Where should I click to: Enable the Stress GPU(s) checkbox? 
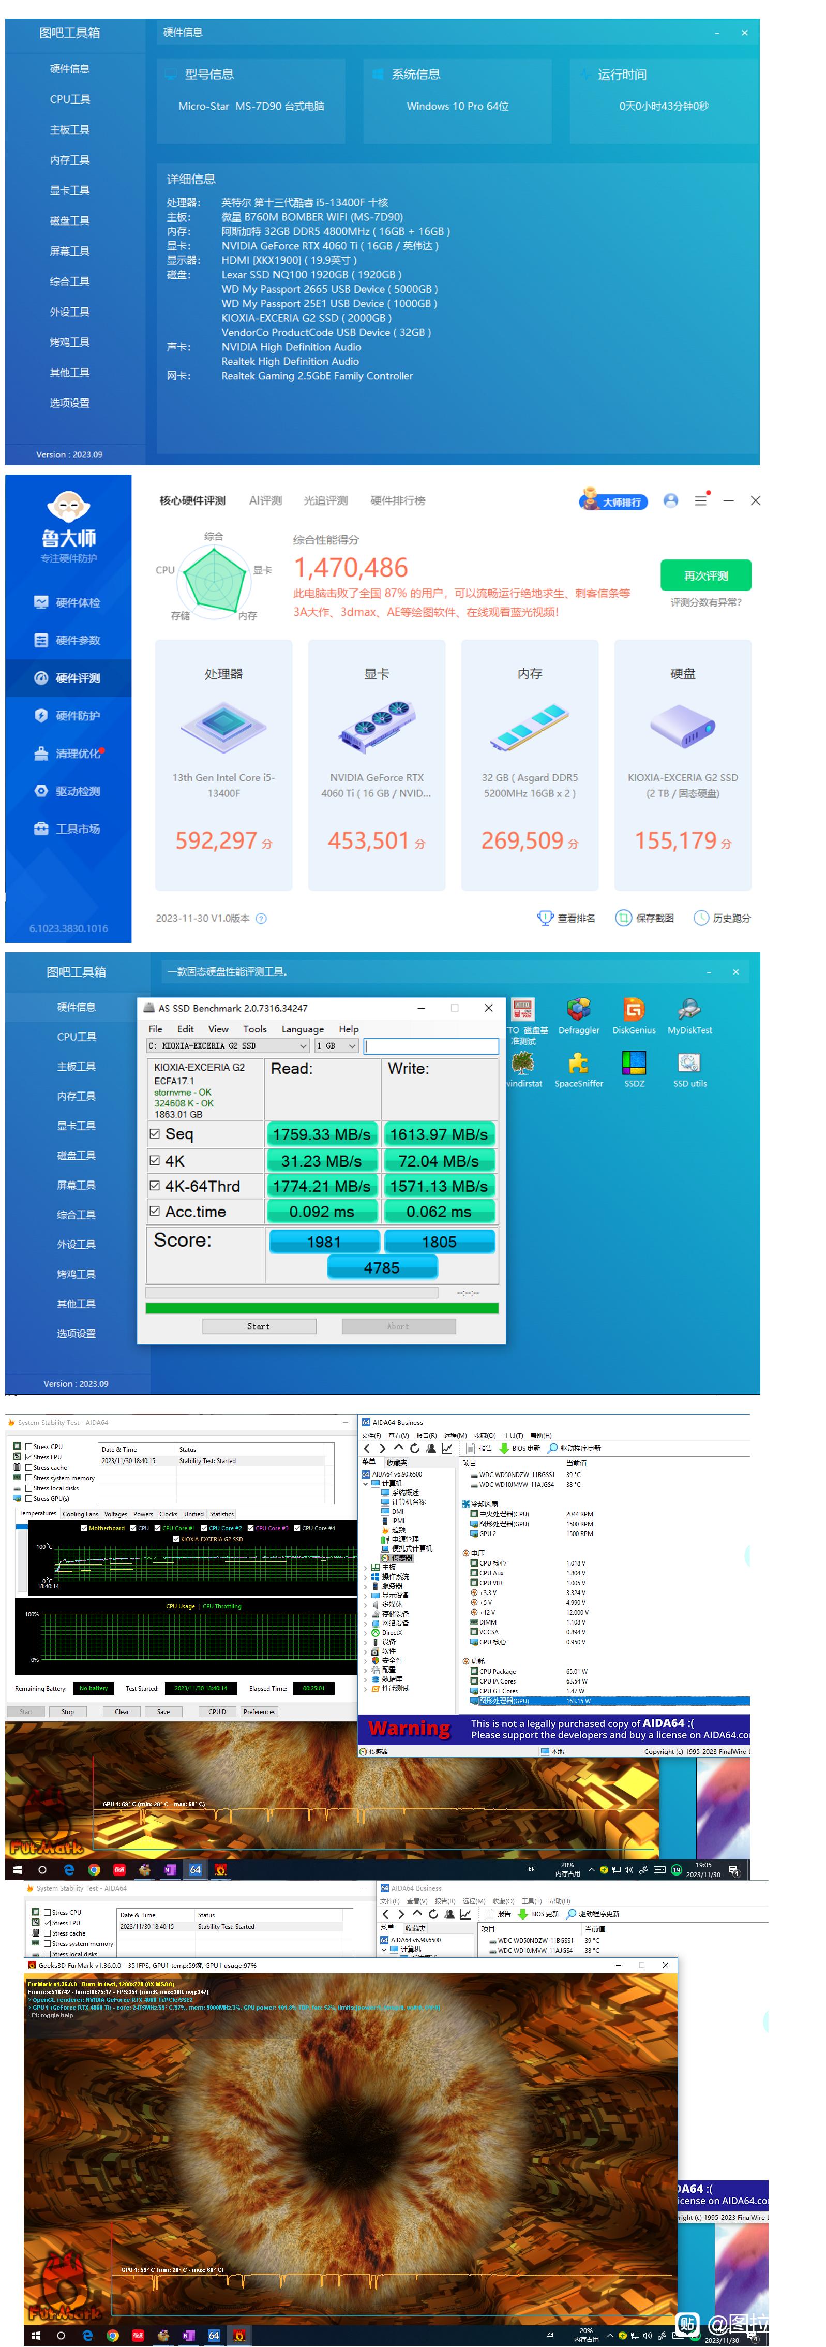pyautogui.click(x=29, y=1499)
